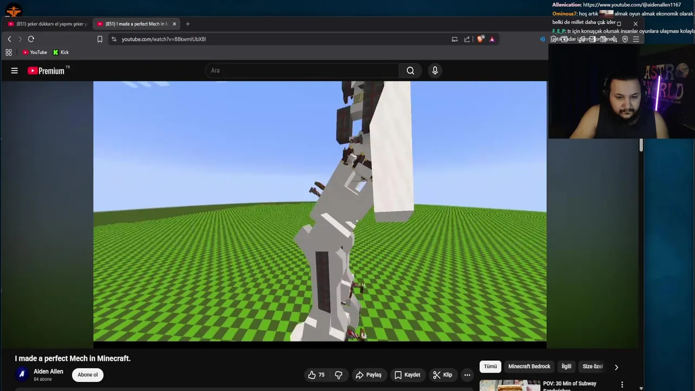Save video with Kaydet button
This screenshot has width=695, height=391.
click(x=407, y=375)
